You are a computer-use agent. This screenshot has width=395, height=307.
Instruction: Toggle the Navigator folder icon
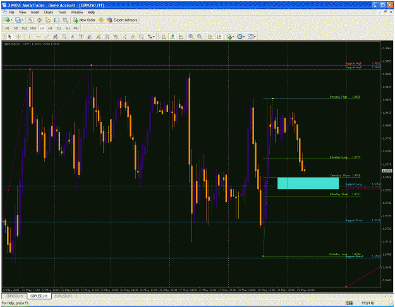click(48, 20)
